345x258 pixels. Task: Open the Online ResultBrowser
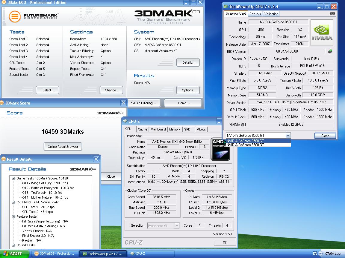(63, 147)
